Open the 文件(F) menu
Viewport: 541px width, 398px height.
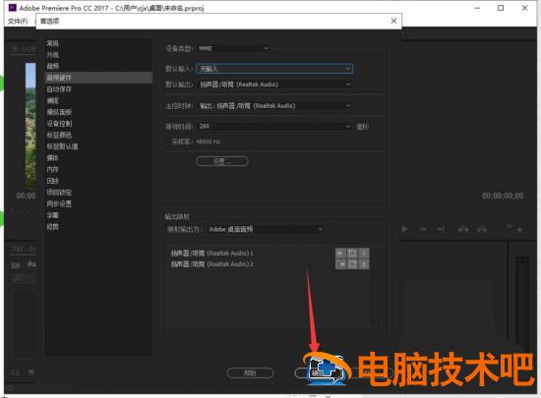(x=18, y=22)
